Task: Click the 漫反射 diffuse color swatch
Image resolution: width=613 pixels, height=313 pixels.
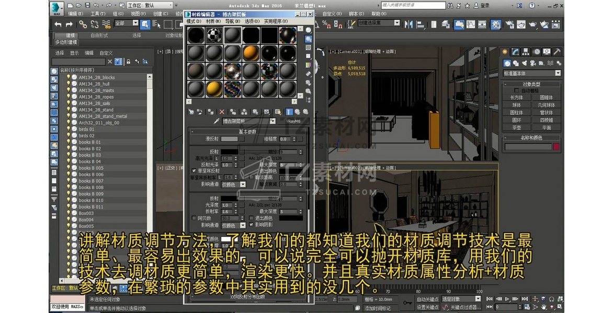Action: coord(230,139)
